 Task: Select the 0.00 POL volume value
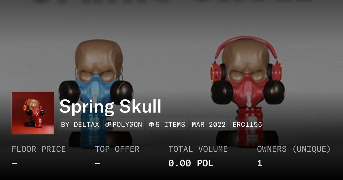(191, 163)
